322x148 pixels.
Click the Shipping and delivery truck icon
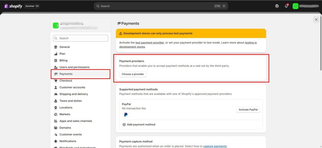[56, 94]
